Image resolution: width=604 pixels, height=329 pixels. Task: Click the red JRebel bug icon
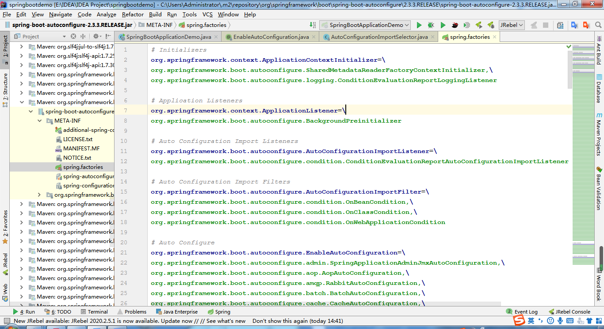point(455,25)
